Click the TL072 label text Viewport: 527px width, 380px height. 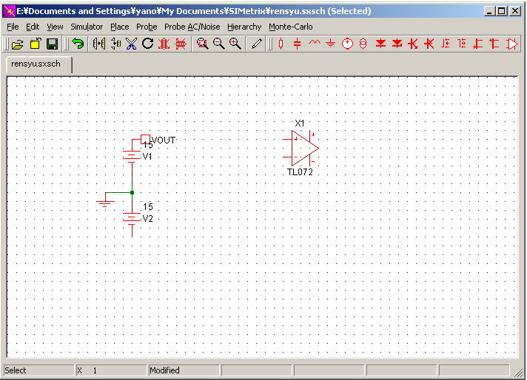(300, 172)
